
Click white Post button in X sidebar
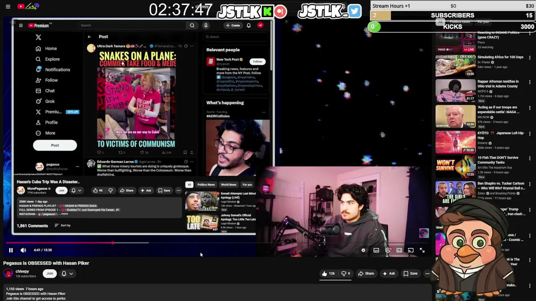click(x=55, y=145)
